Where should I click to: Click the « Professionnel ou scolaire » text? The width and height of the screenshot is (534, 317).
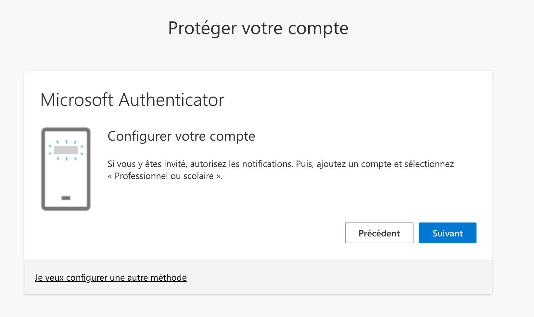tap(165, 176)
